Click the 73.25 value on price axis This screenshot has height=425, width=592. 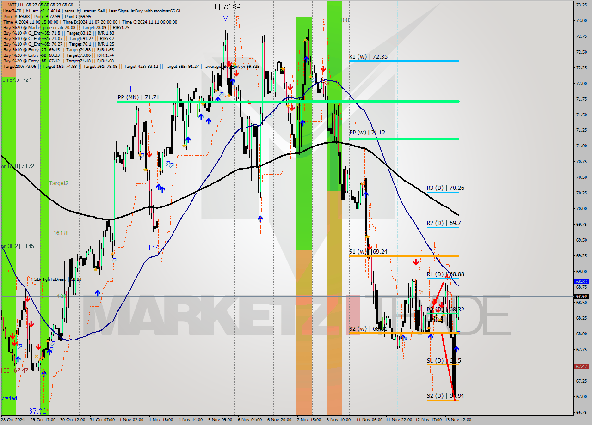coord(581,5)
